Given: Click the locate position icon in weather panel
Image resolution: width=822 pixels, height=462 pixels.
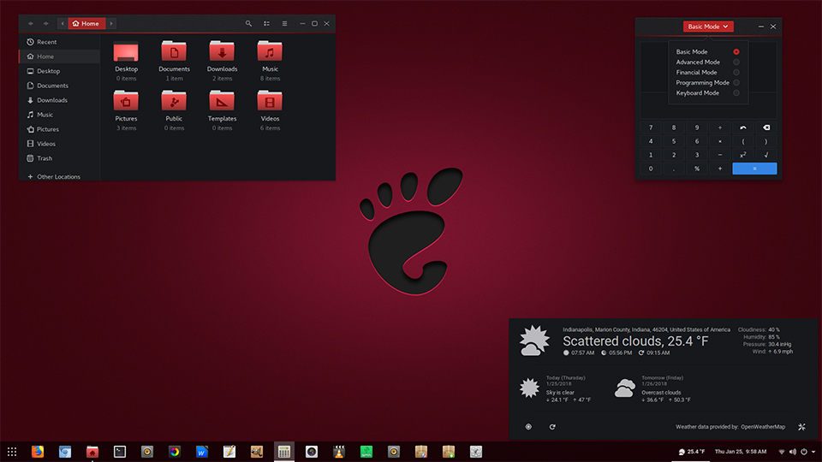Looking at the screenshot, I should point(528,427).
